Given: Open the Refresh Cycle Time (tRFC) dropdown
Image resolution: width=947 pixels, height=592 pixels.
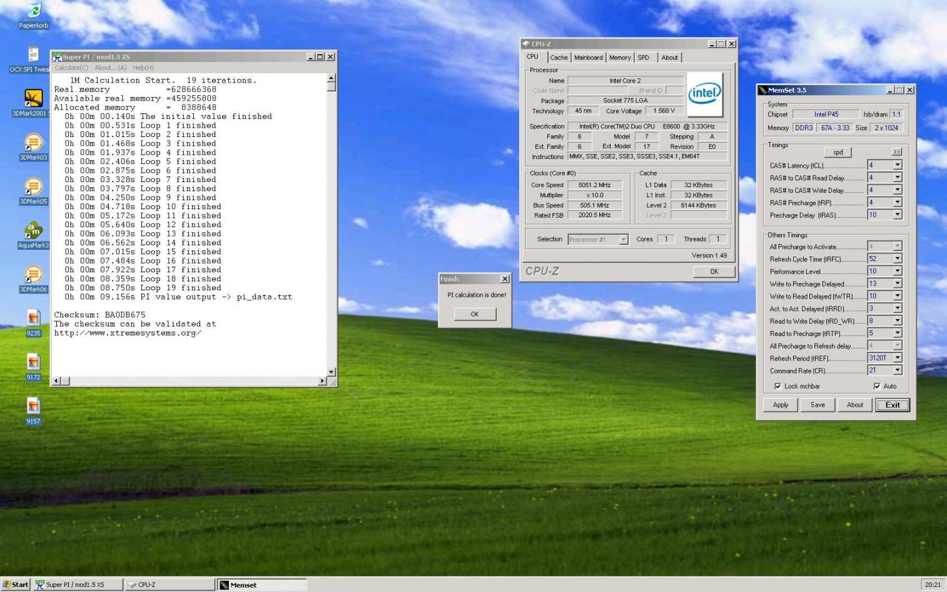Looking at the screenshot, I should (x=898, y=258).
